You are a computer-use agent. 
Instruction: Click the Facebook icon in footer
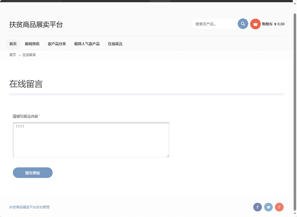point(257,207)
